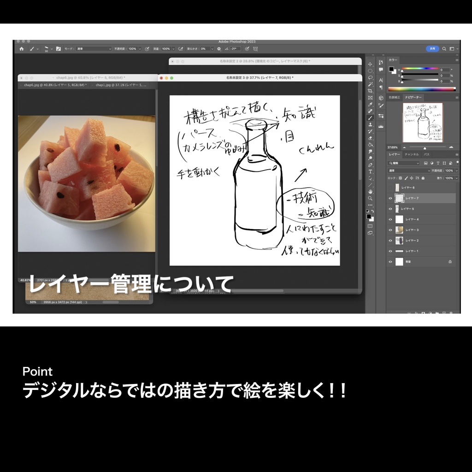Image resolution: width=472 pixels, height=472 pixels.
Task: Lock transparent pixels in the Layers panel
Action: click(x=401, y=178)
